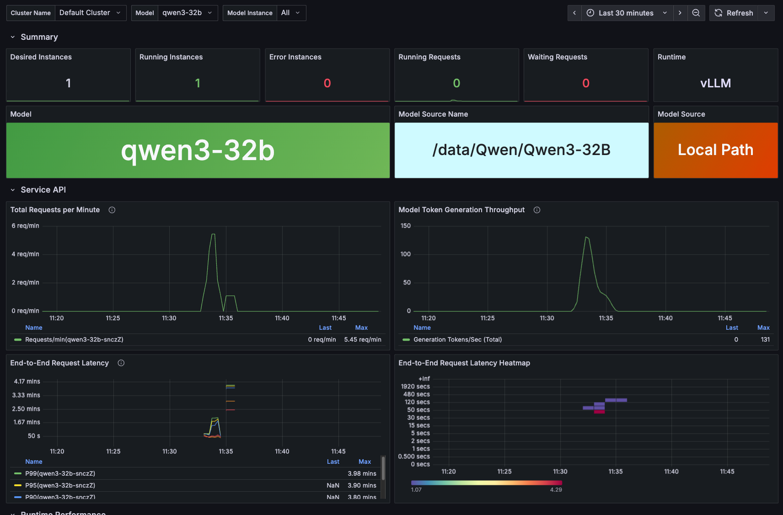This screenshot has height=515, width=783.
Task: Open the refresh interval dropdown arrow
Action: pyautogui.click(x=766, y=13)
